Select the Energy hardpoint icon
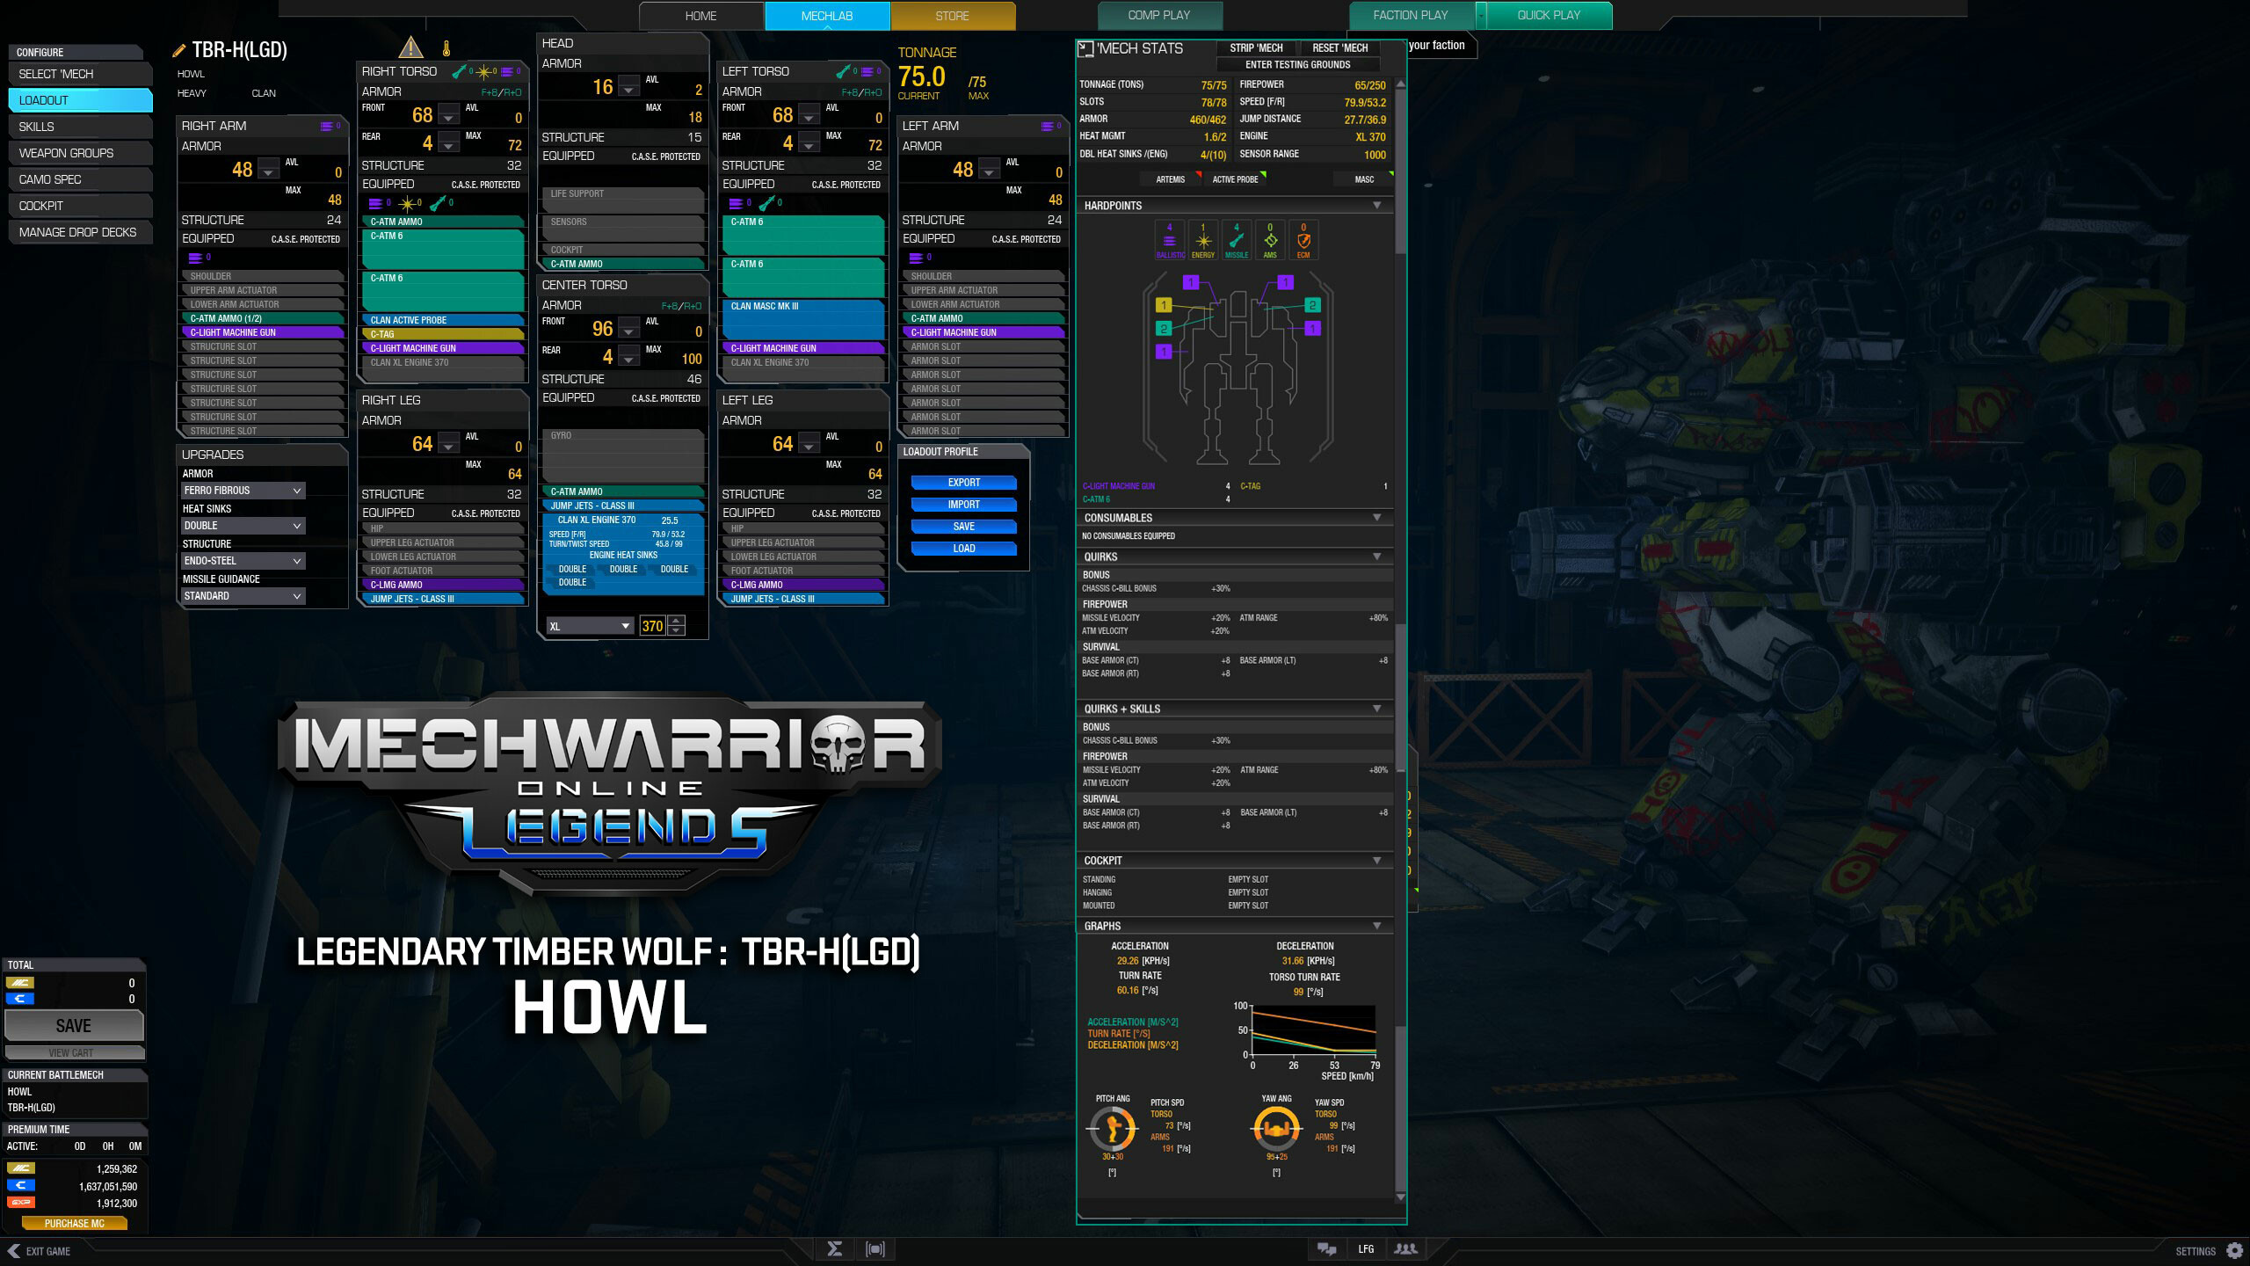The height and width of the screenshot is (1266, 2250). click(1202, 237)
